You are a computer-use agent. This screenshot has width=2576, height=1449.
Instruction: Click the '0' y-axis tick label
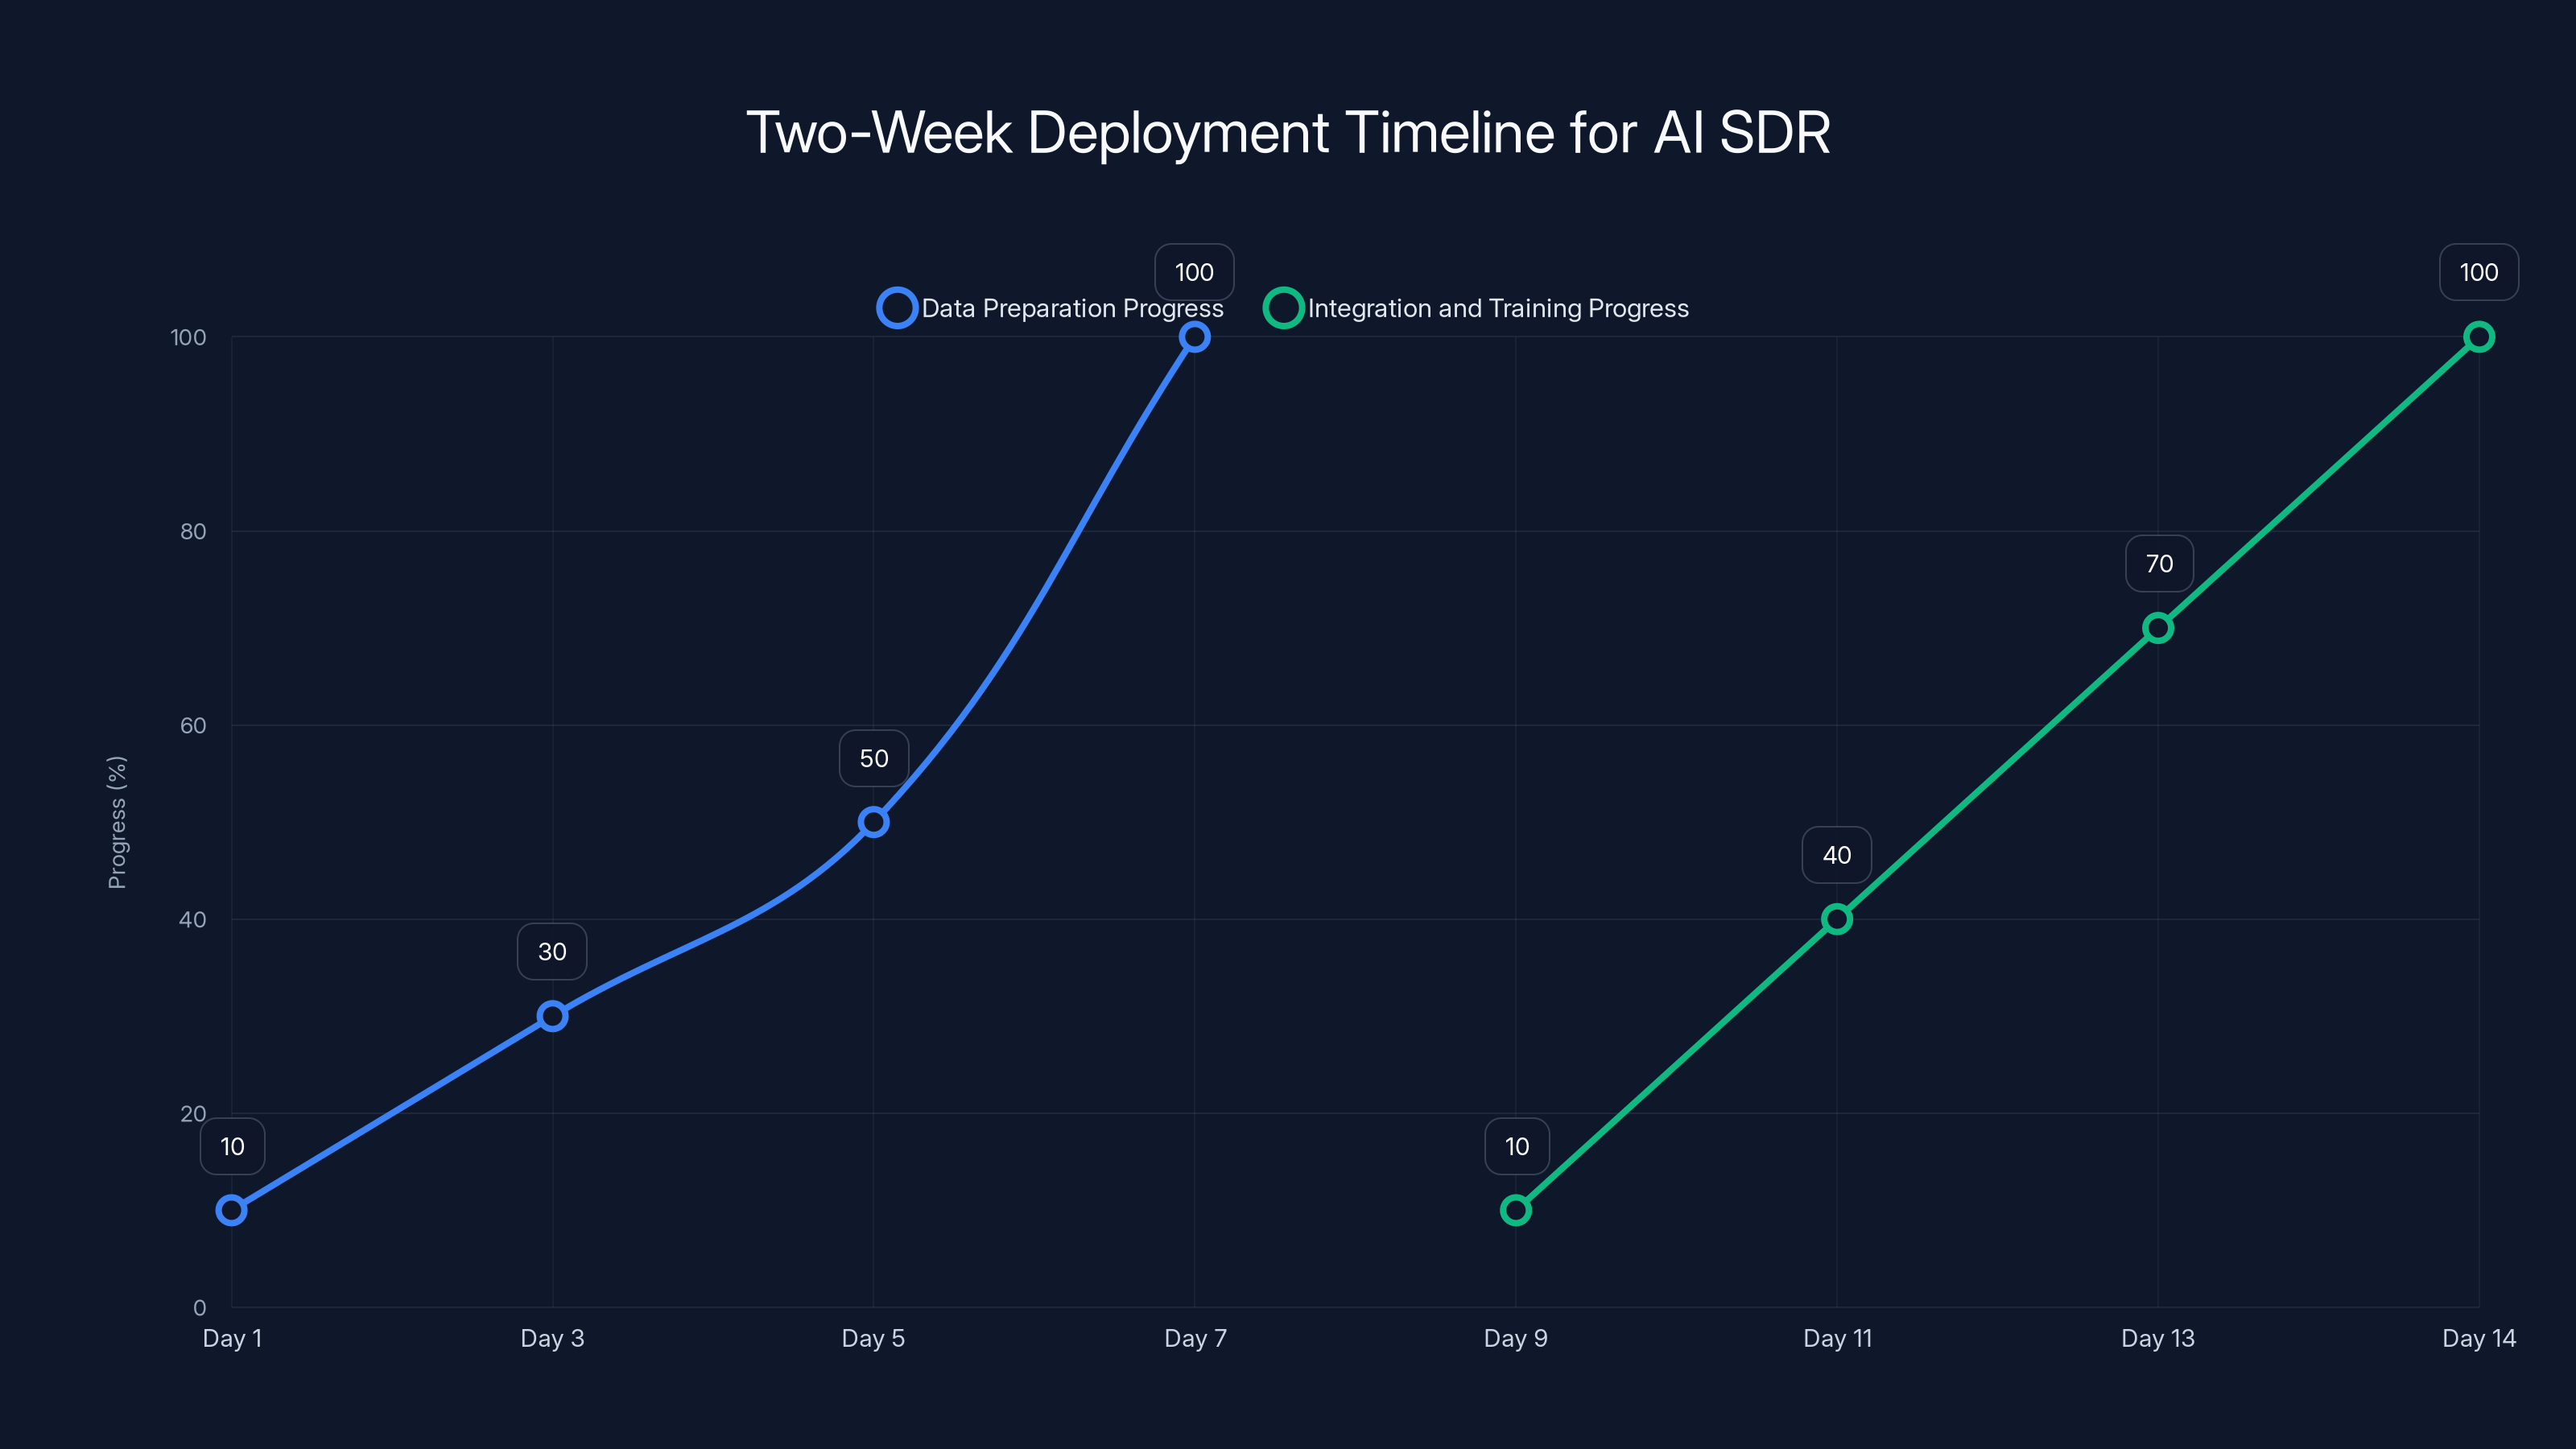[199, 1307]
